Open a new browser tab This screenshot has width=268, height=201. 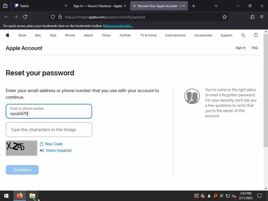[193, 6]
